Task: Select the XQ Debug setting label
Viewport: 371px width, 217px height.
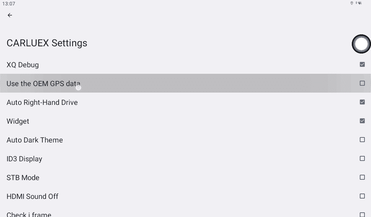Action: 22,65
